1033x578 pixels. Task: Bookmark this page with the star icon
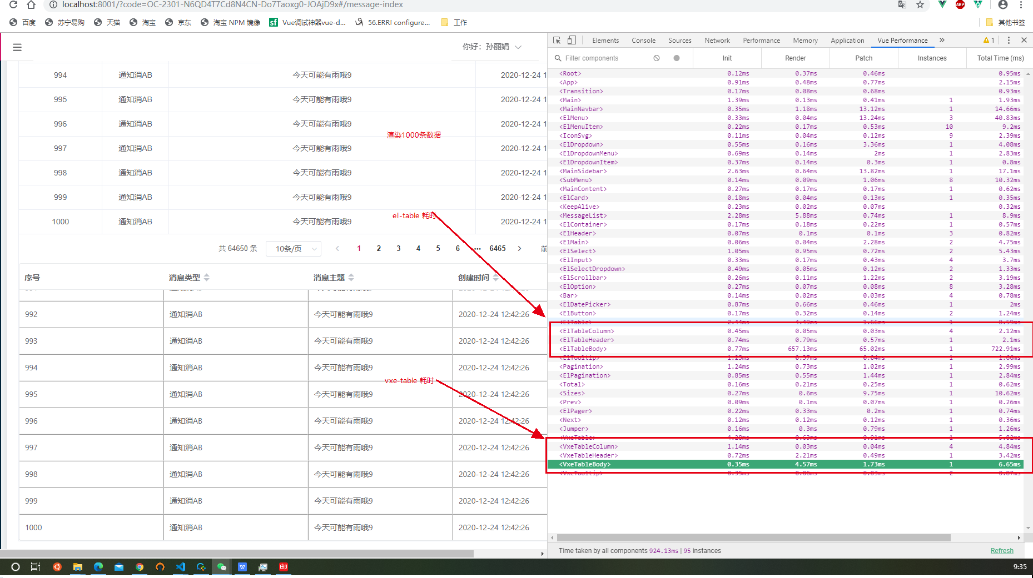[920, 4]
